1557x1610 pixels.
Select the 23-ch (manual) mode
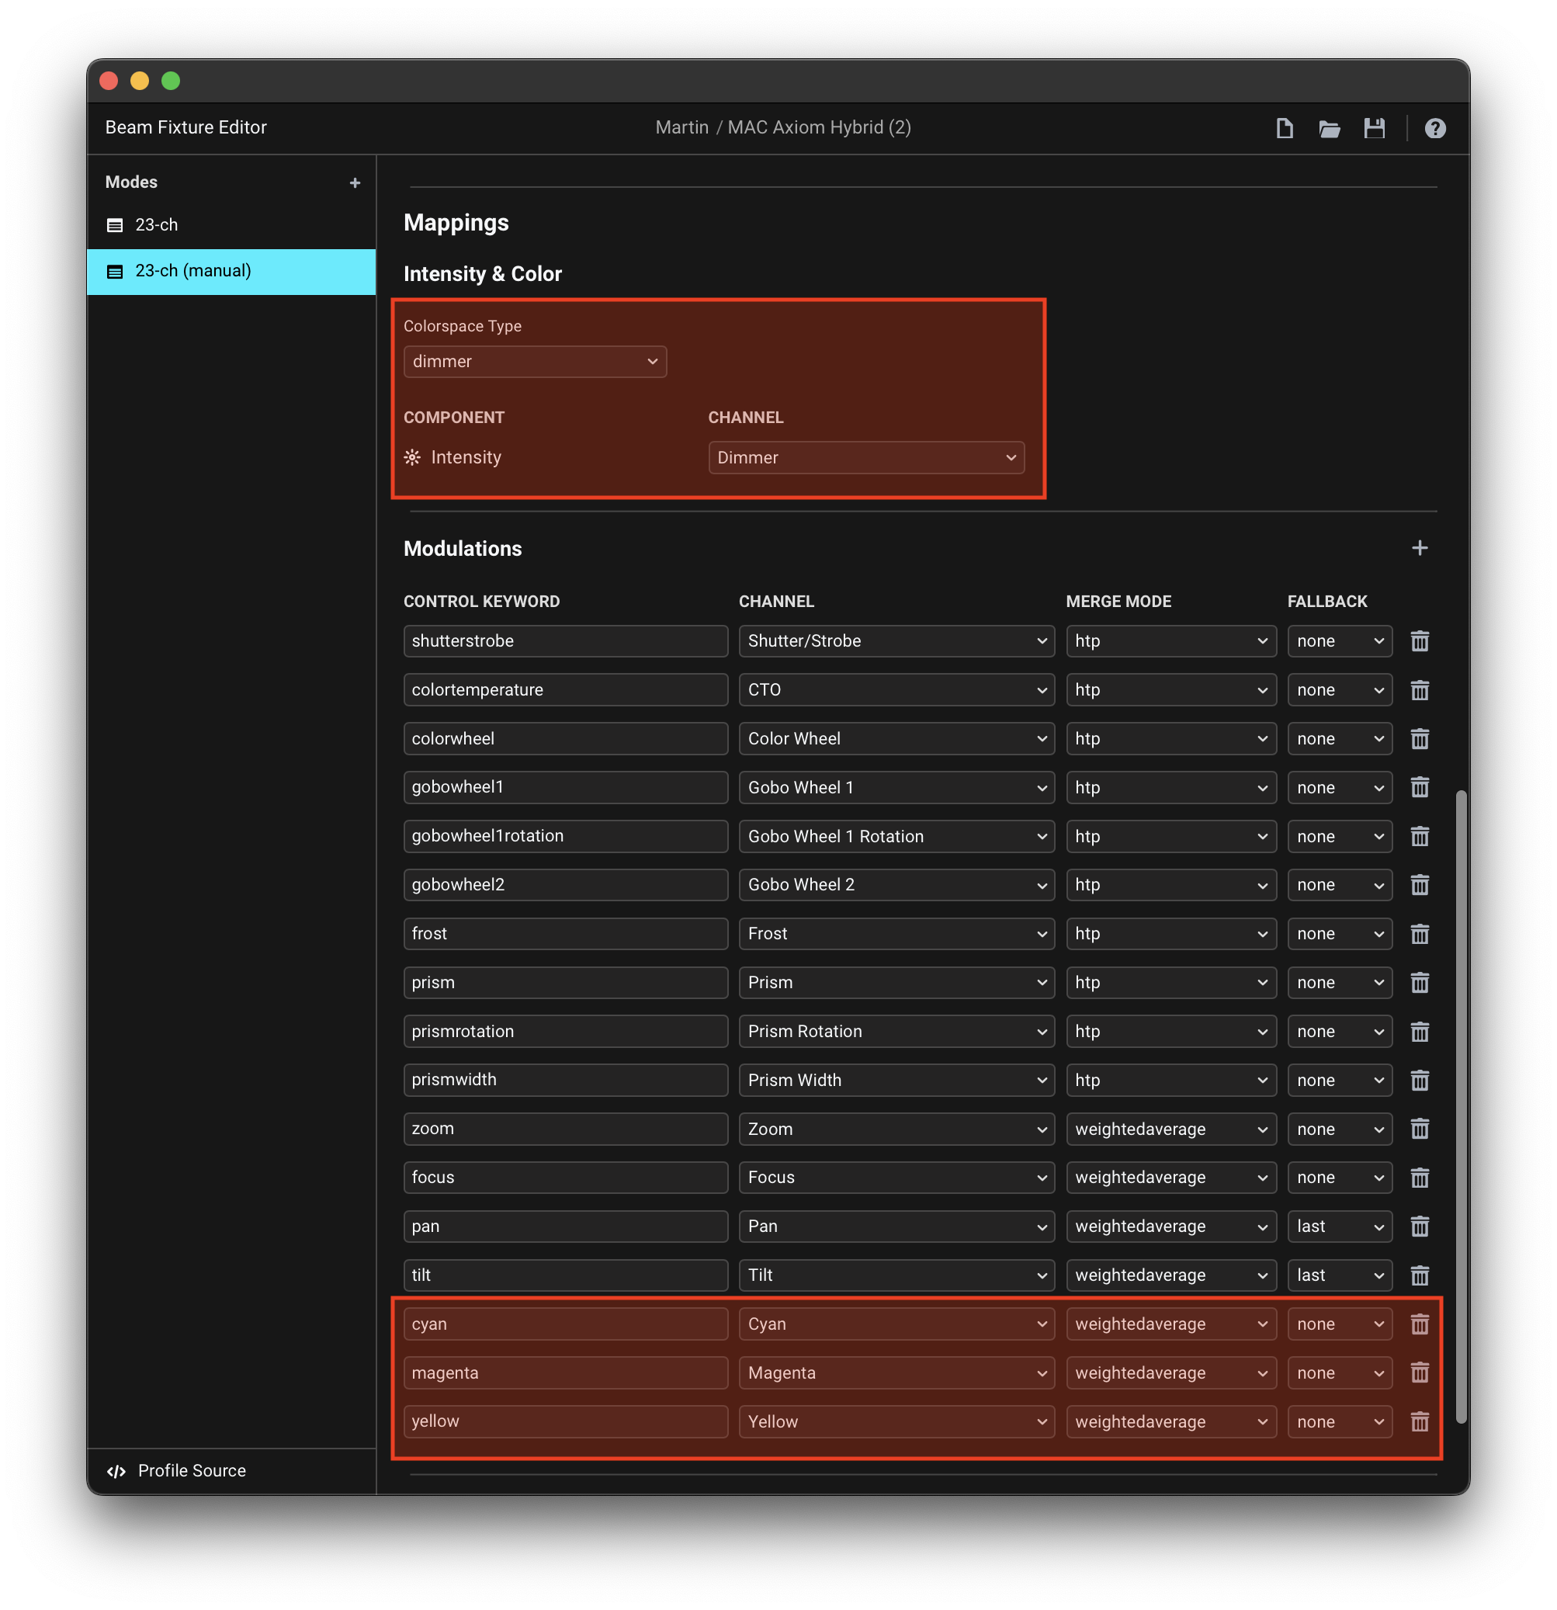[x=193, y=271]
